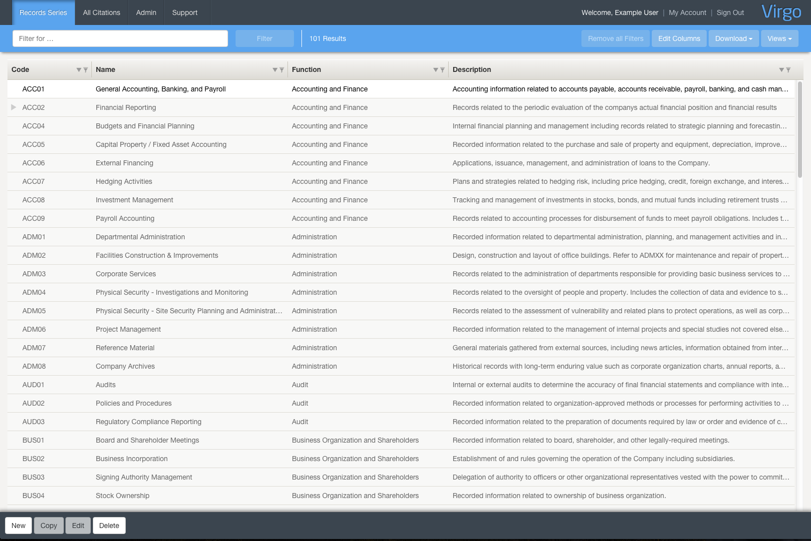The width and height of the screenshot is (811, 541).
Task: Open My Account link
Action: tap(687, 12)
